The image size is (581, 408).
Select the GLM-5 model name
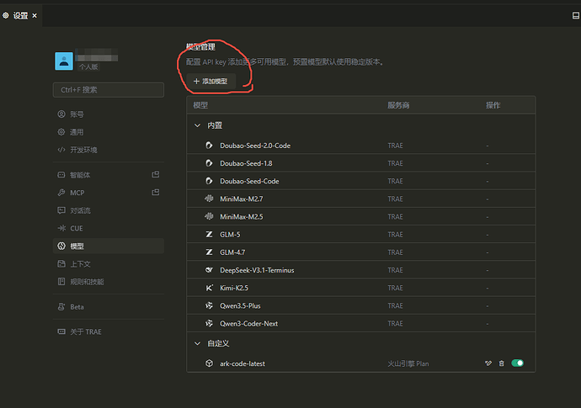tap(230, 235)
